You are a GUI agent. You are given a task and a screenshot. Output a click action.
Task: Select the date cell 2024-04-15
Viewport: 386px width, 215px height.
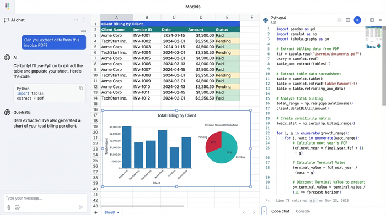(174, 70)
